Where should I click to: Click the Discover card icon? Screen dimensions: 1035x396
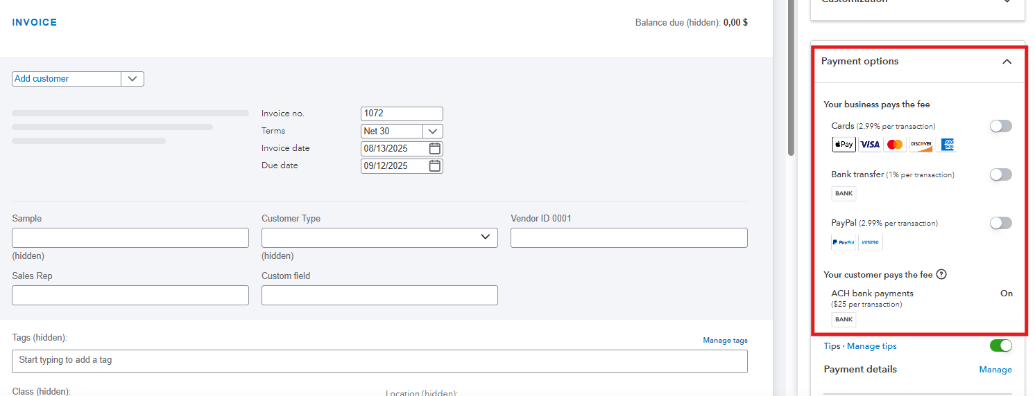pos(921,145)
